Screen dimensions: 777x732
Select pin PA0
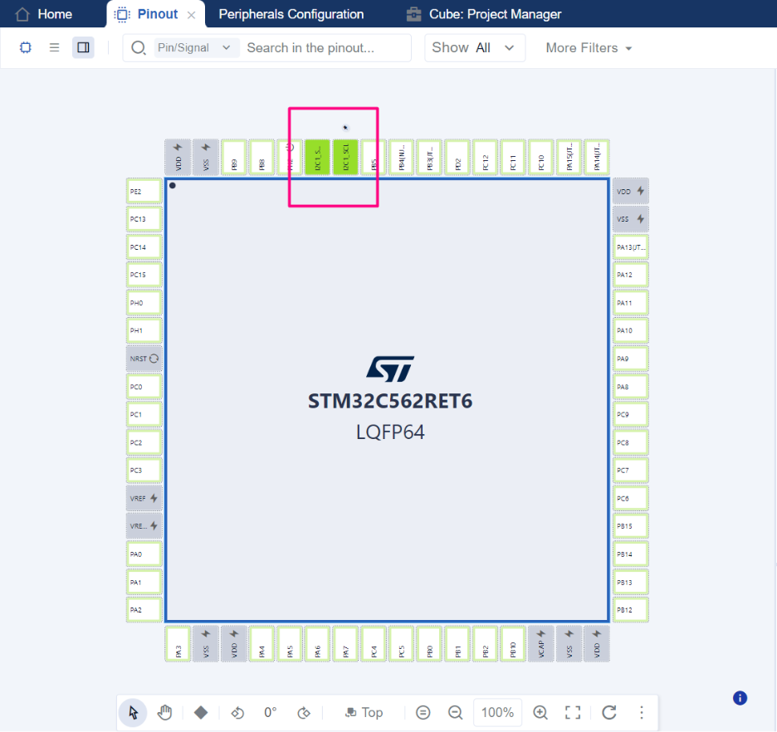tap(144, 554)
